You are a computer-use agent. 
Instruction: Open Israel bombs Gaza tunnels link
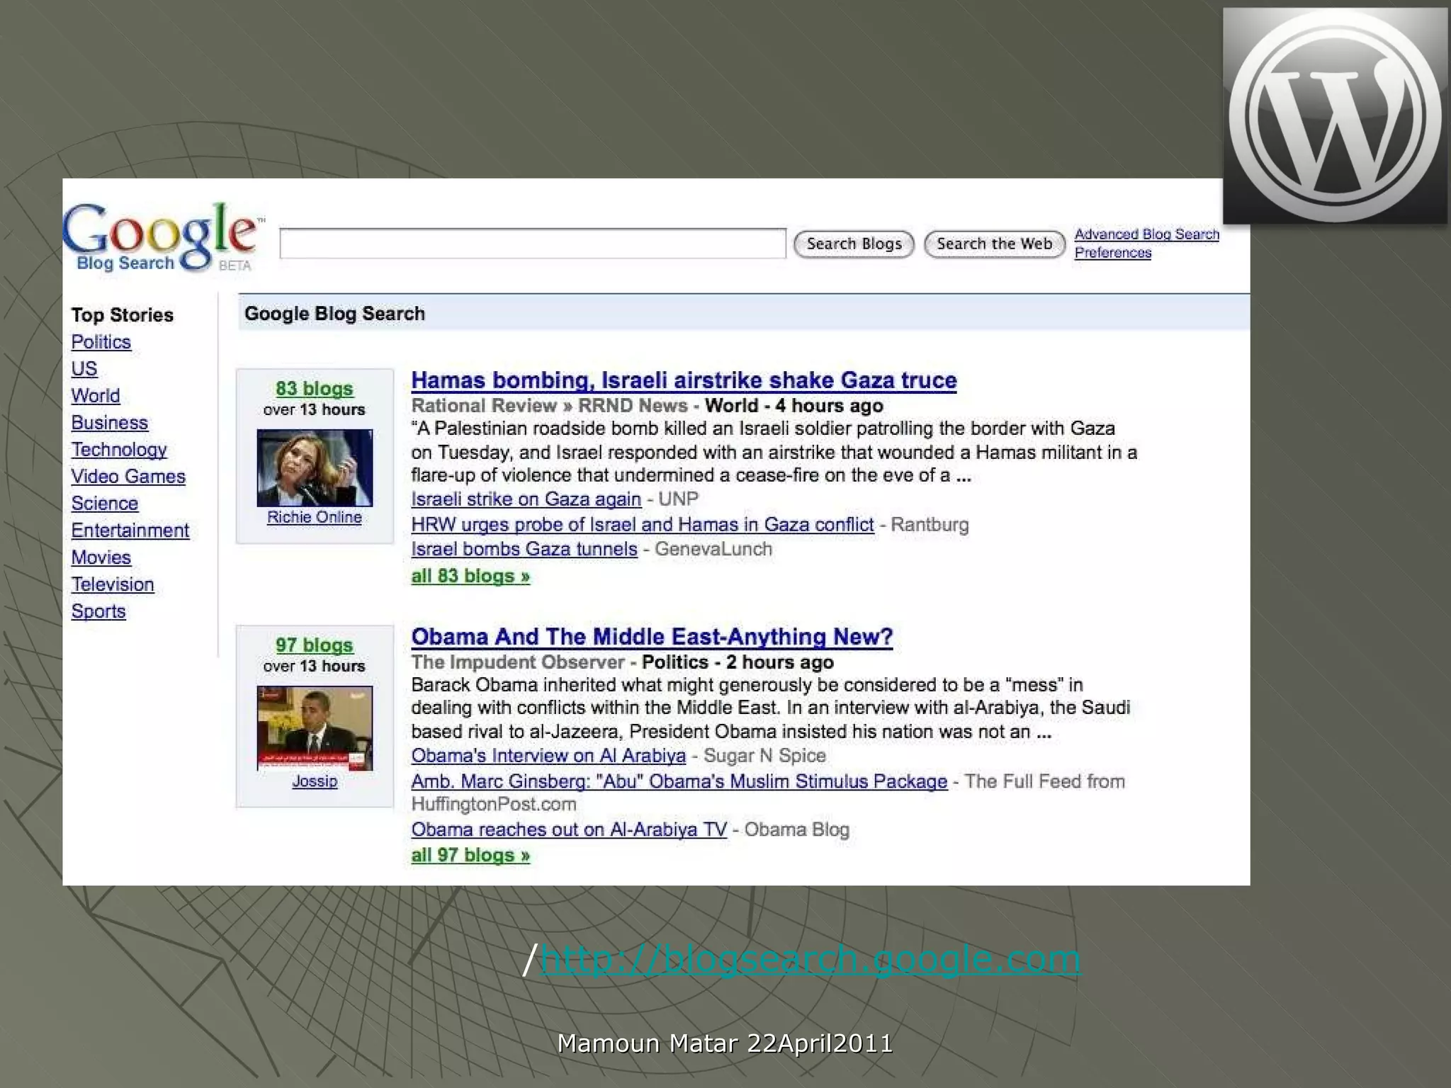[x=524, y=549]
